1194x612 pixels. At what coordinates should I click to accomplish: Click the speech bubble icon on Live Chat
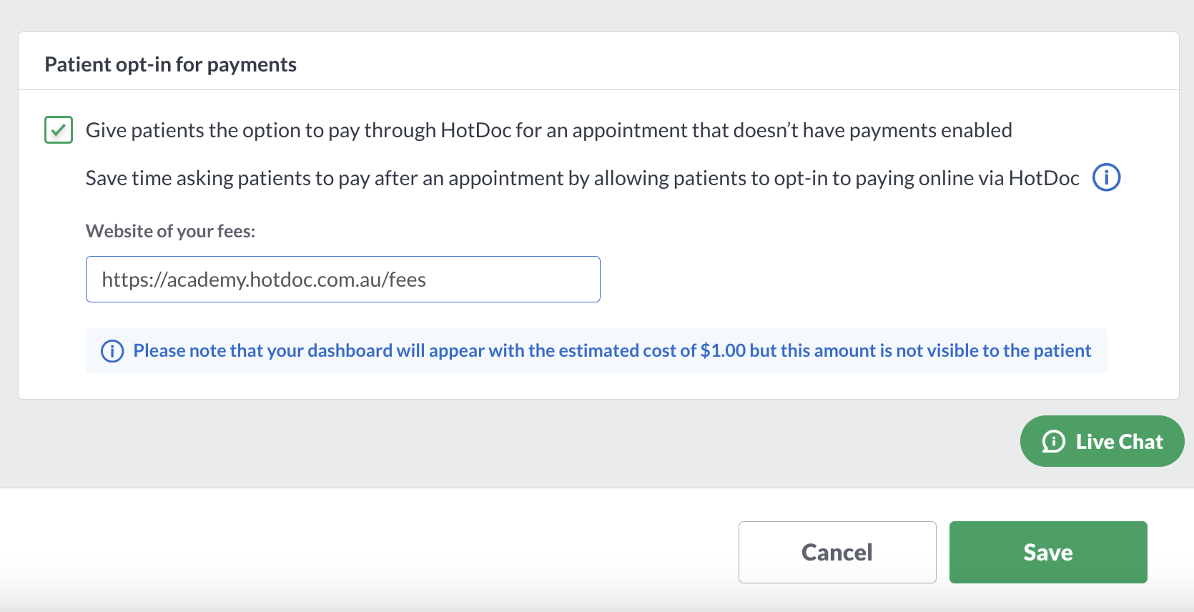coord(1053,442)
